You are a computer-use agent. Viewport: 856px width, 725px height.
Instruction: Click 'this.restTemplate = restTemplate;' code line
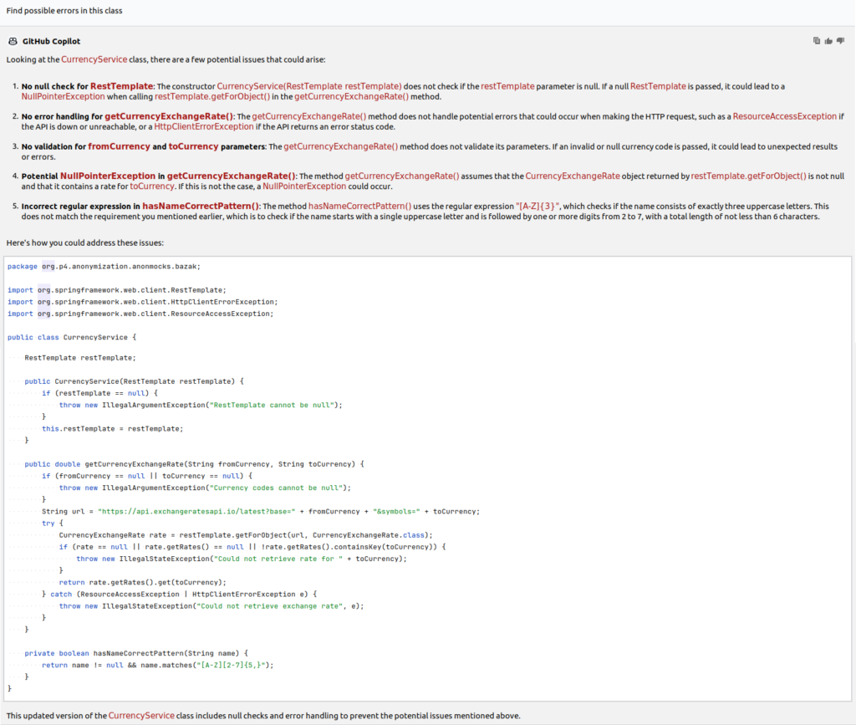point(113,429)
